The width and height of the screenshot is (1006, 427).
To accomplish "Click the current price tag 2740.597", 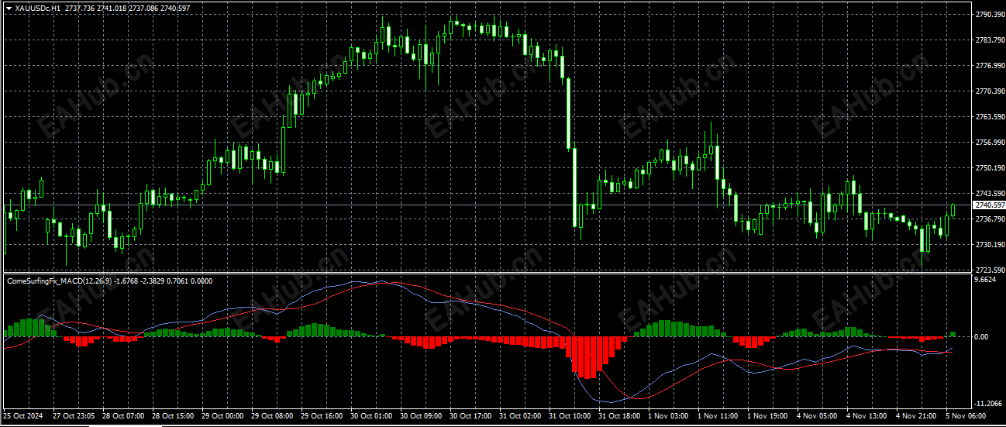I will click(x=989, y=205).
